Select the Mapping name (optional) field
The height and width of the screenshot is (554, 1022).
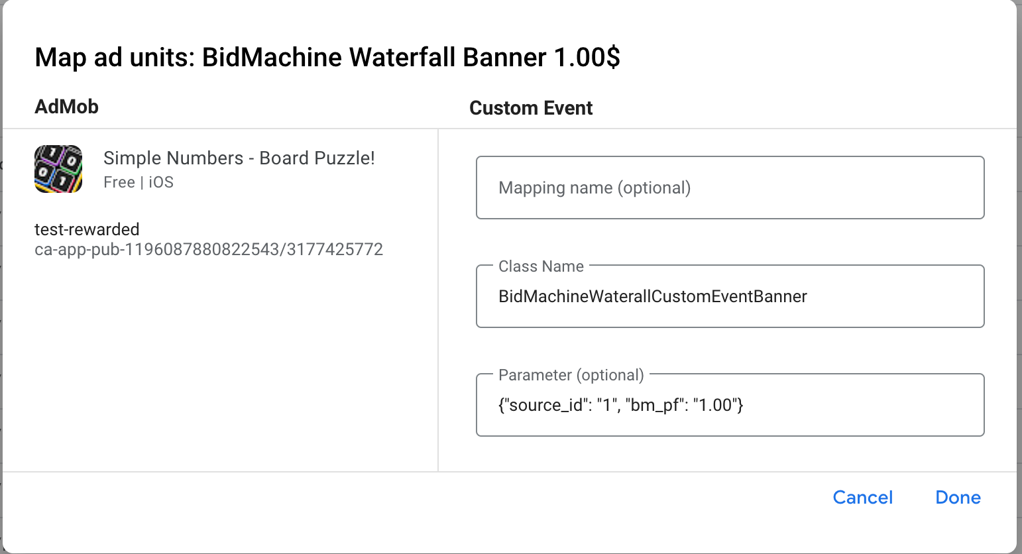pyautogui.click(x=730, y=188)
